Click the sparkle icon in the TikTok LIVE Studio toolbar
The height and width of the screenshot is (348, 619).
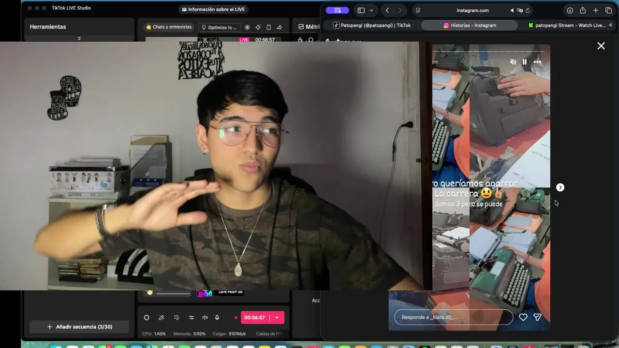(258, 28)
